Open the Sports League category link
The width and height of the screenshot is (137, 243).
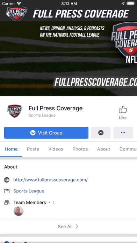[x=29, y=191]
